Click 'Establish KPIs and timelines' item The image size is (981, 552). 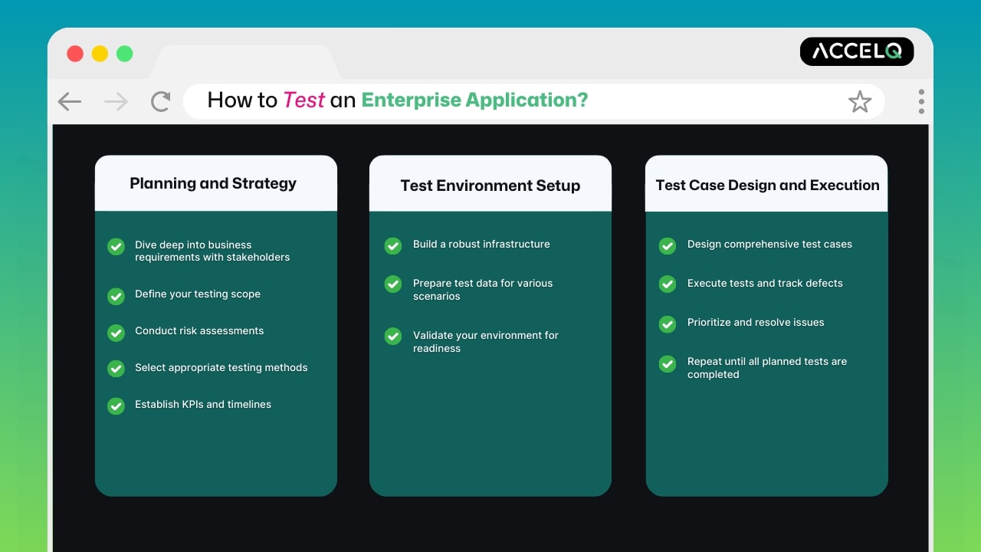tap(202, 404)
